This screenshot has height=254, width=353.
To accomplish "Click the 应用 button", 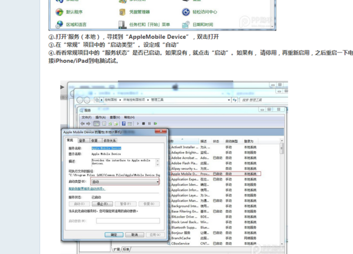I will pos(155,235).
